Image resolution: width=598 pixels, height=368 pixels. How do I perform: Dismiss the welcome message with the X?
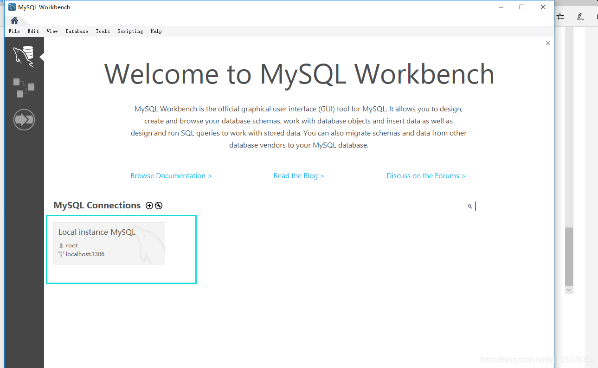click(x=547, y=43)
